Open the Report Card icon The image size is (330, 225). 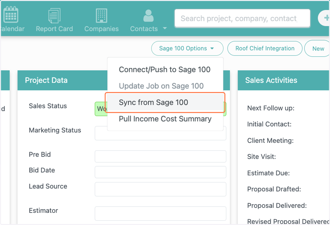54,16
